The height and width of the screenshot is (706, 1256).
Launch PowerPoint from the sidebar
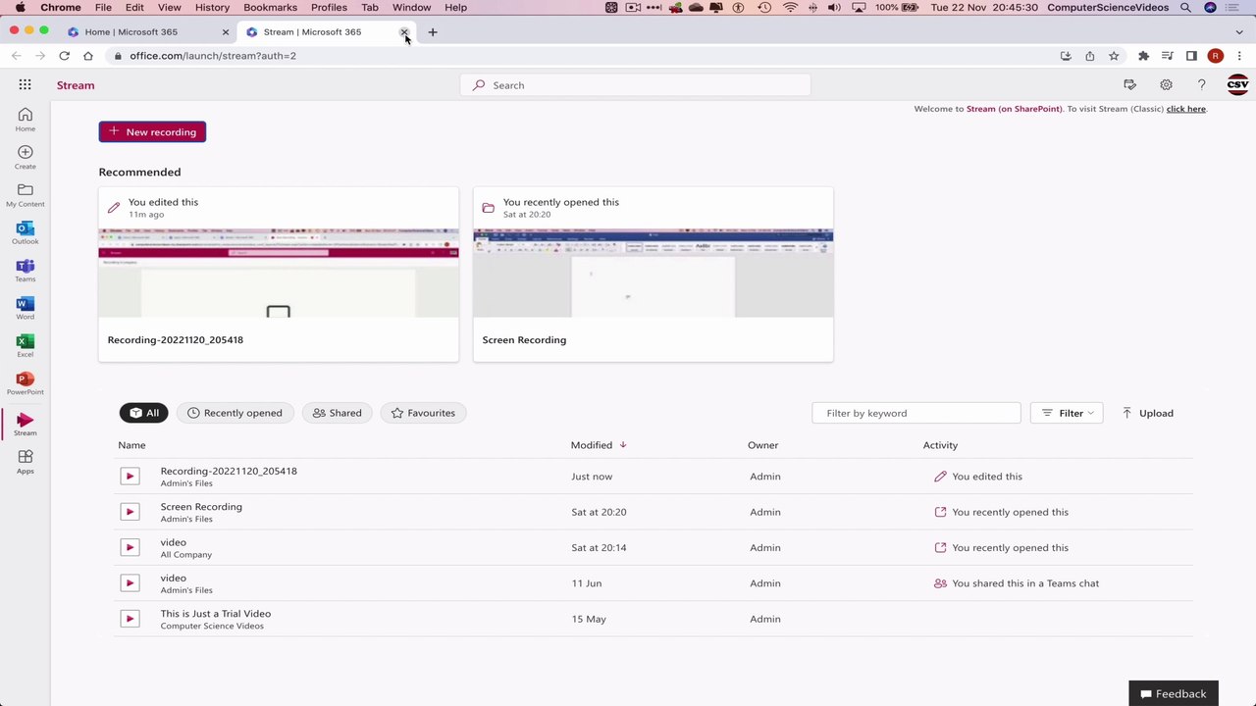click(25, 383)
